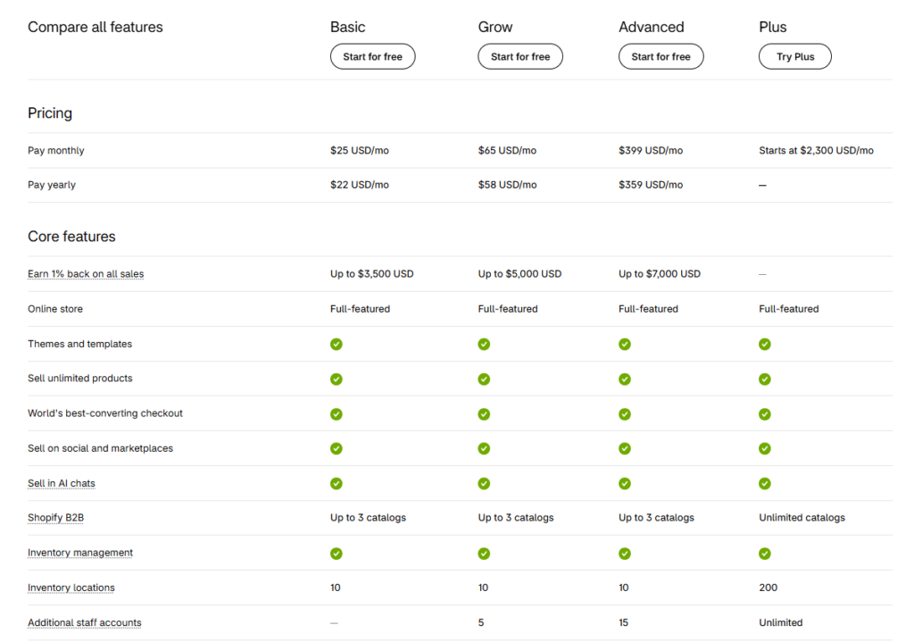Click the Grow checkmark for Sell unlimited products
The width and height of the screenshot is (914, 642).
tap(484, 379)
